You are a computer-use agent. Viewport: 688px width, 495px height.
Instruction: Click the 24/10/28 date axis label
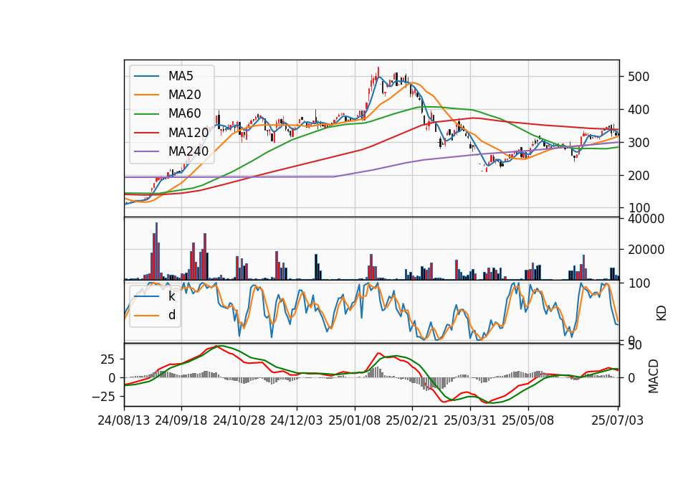239,420
